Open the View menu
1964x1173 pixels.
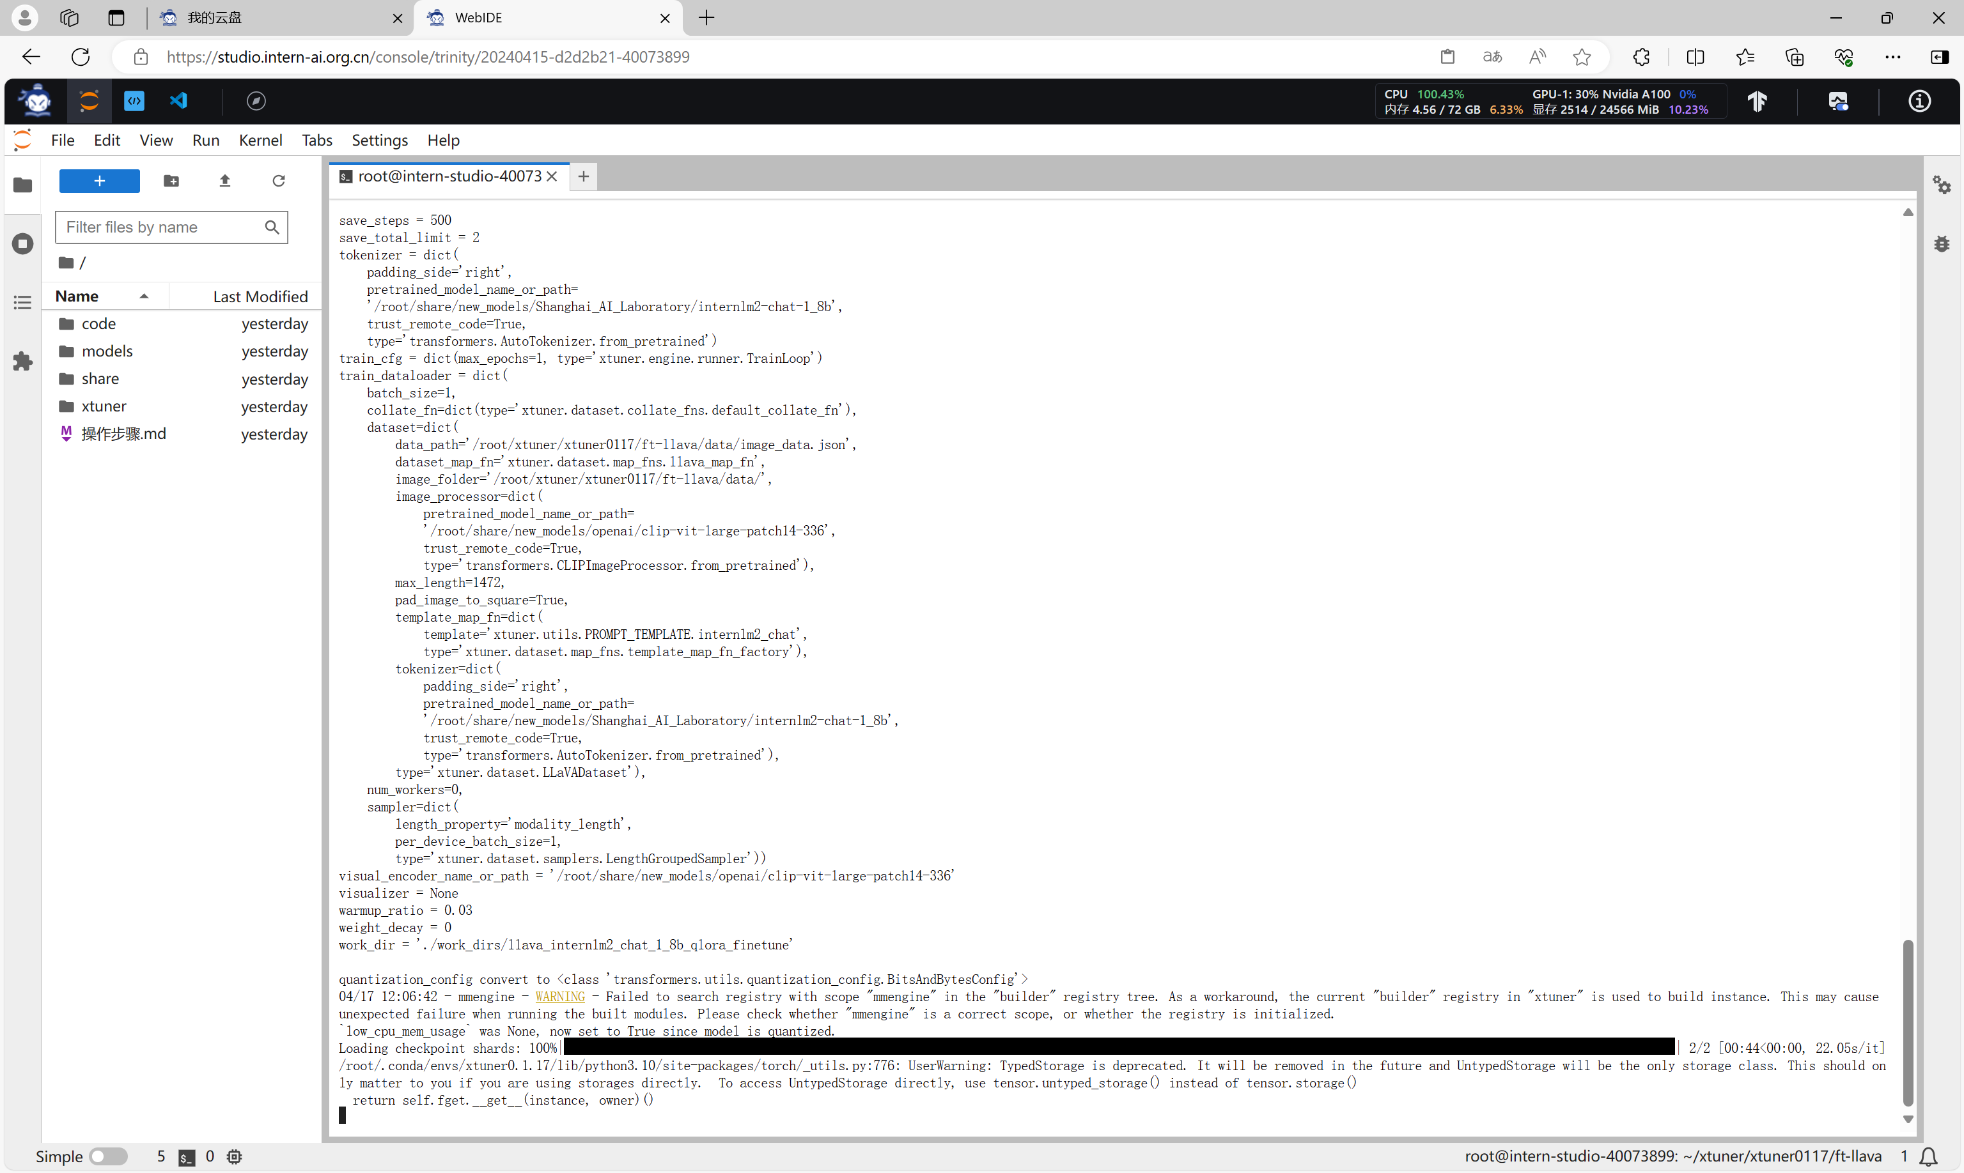pos(156,140)
